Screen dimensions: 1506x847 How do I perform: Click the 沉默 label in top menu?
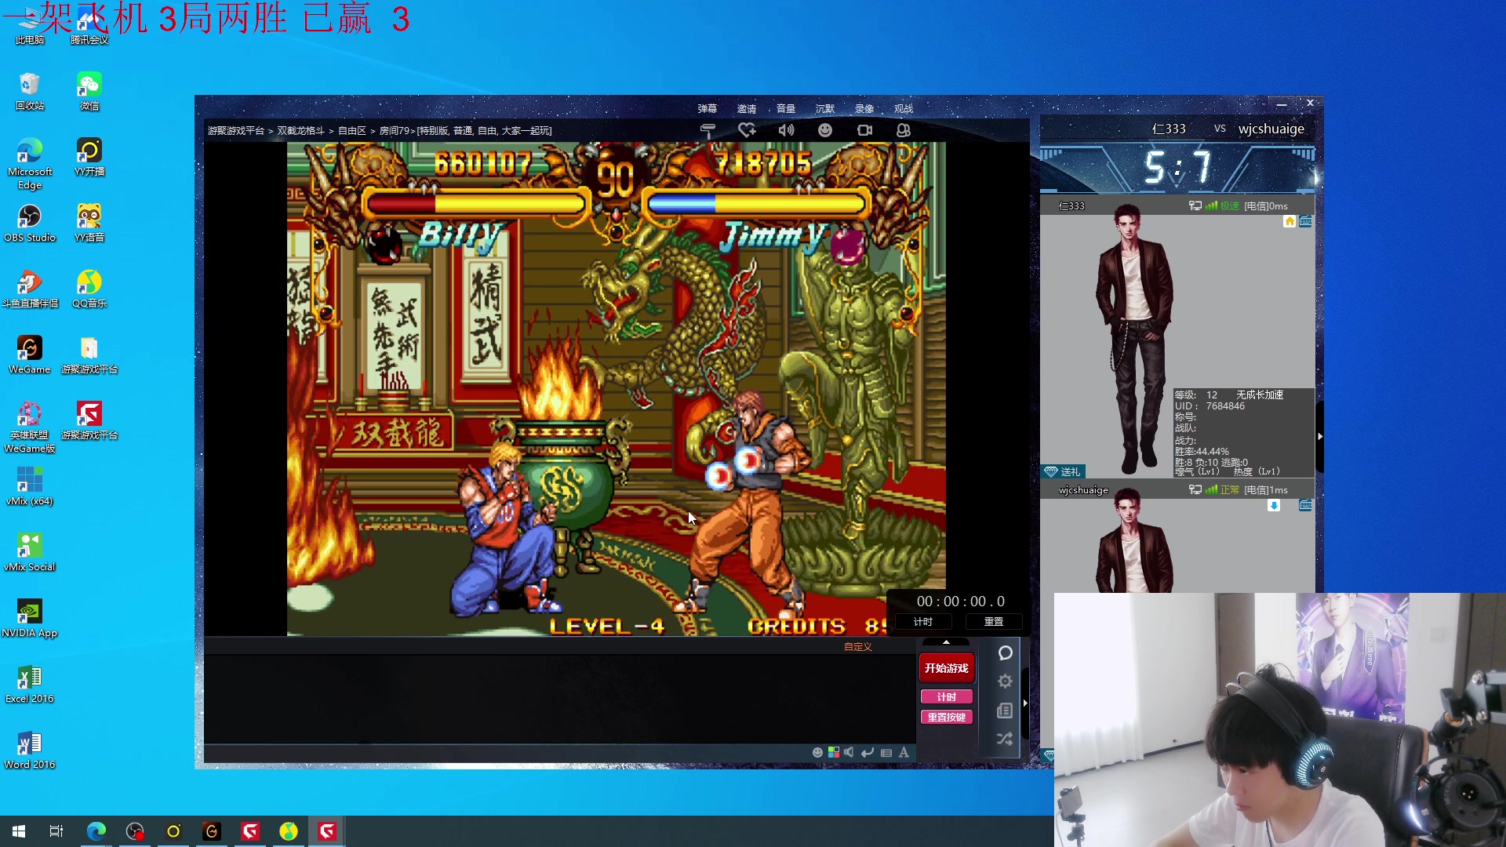825,109
